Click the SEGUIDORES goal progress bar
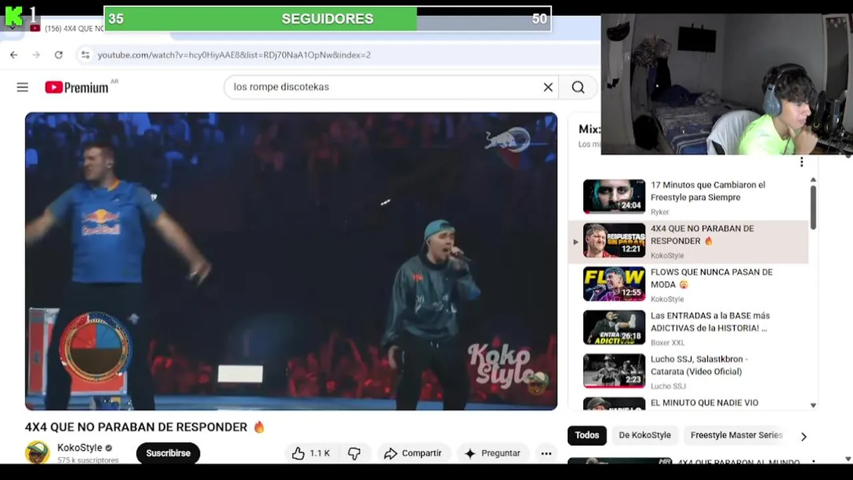The height and width of the screenshot is (480, 853). point(327,19)
